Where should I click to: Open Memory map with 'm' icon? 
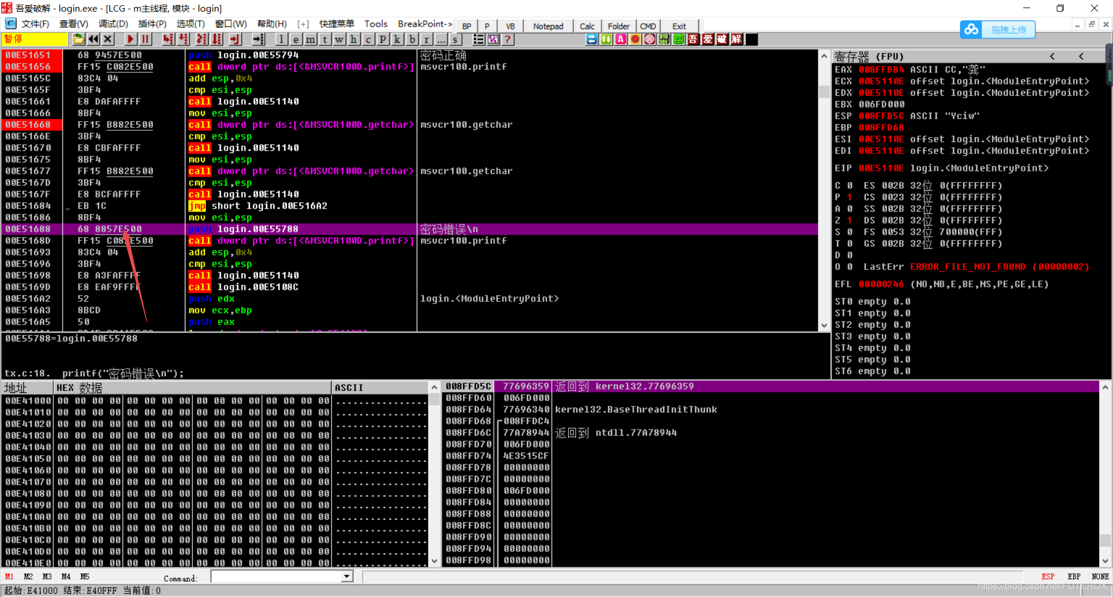[x=311, y=39]
